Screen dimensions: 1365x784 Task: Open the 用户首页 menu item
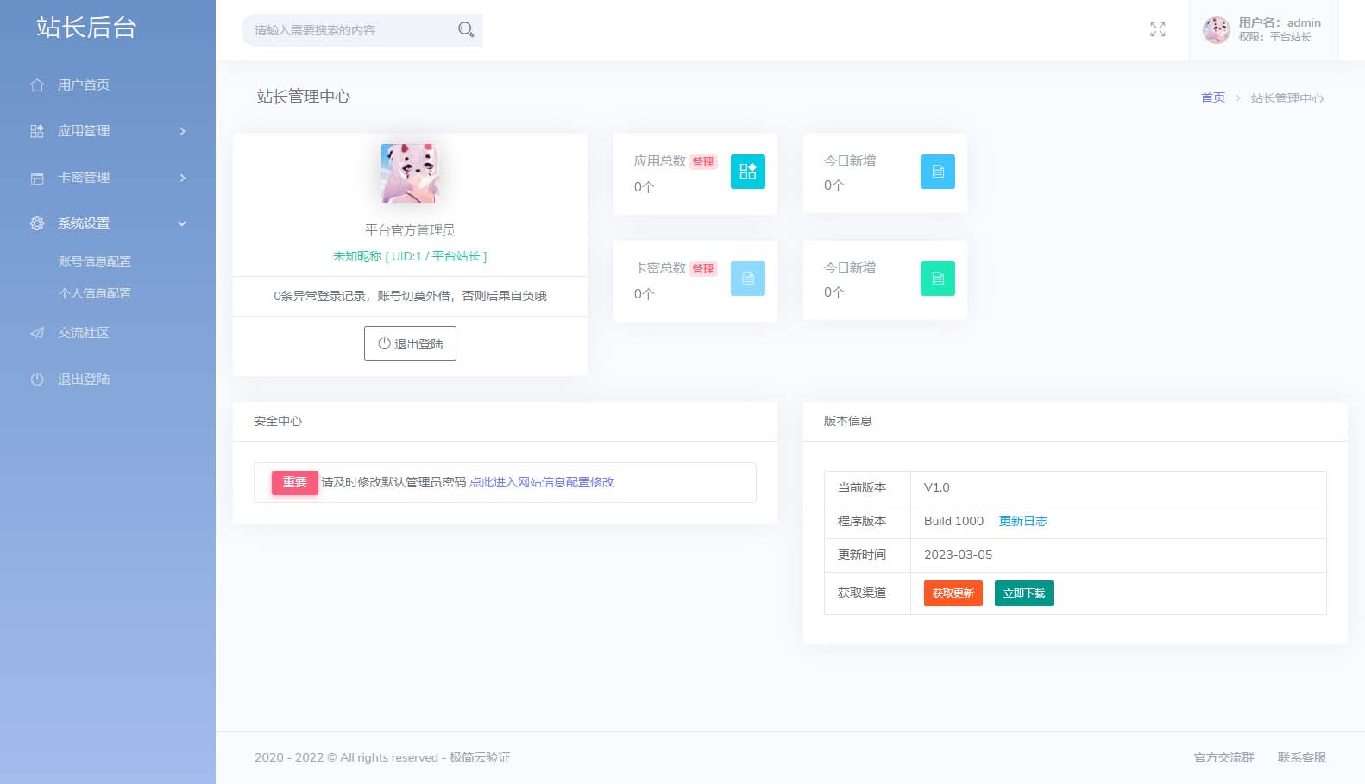point(108,85)
